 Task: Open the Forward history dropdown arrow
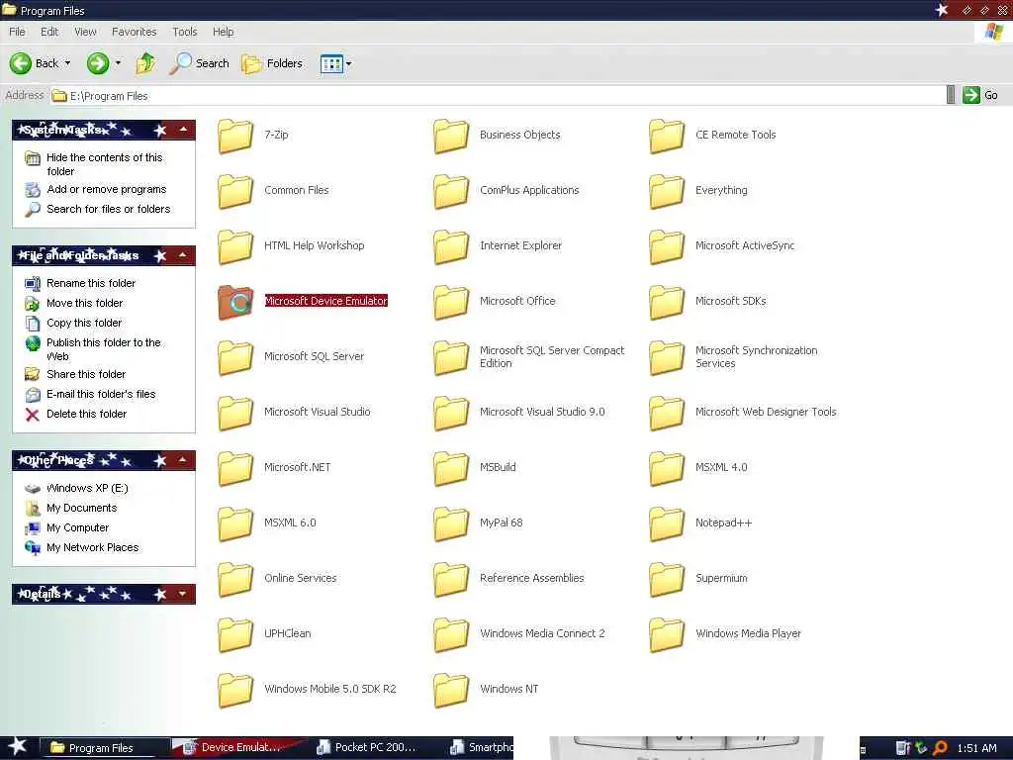click(119, 63)
